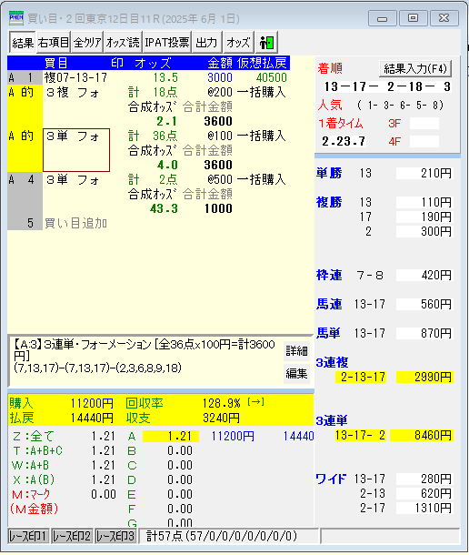Click the 右項目 toolbar button
This screenshot has height=555, width=469.
click(x=54, y=43)
